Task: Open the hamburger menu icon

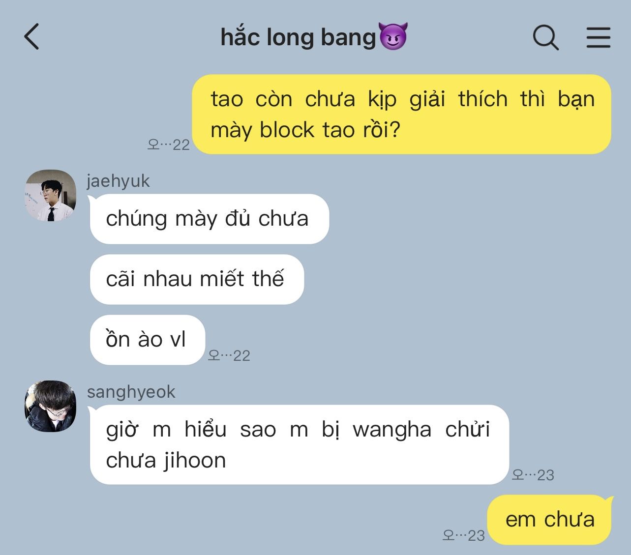Action: (599, 37)
